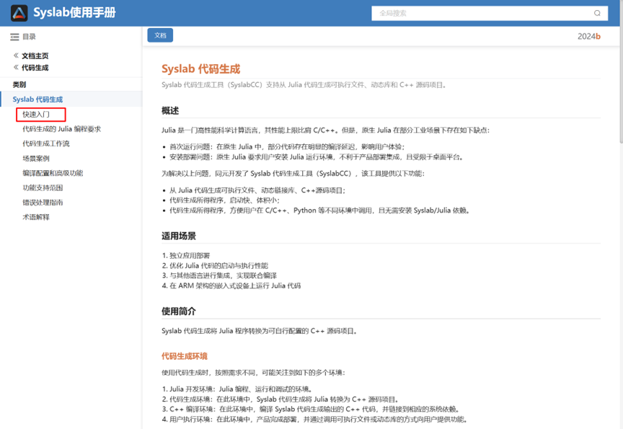The height and width of the screenshot is (429, 623).
Task: Click the search magnifier icon
Action: (597, 13)
